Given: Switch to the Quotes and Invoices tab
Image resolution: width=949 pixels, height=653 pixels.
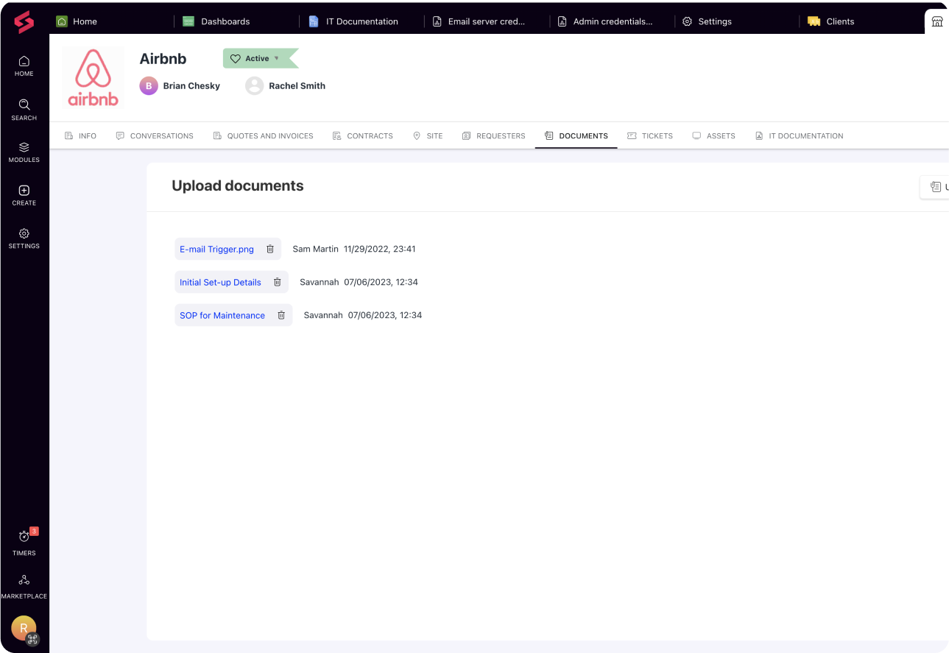Looking at the screenshot, I should pyautogui.click(x=263, y=135).
